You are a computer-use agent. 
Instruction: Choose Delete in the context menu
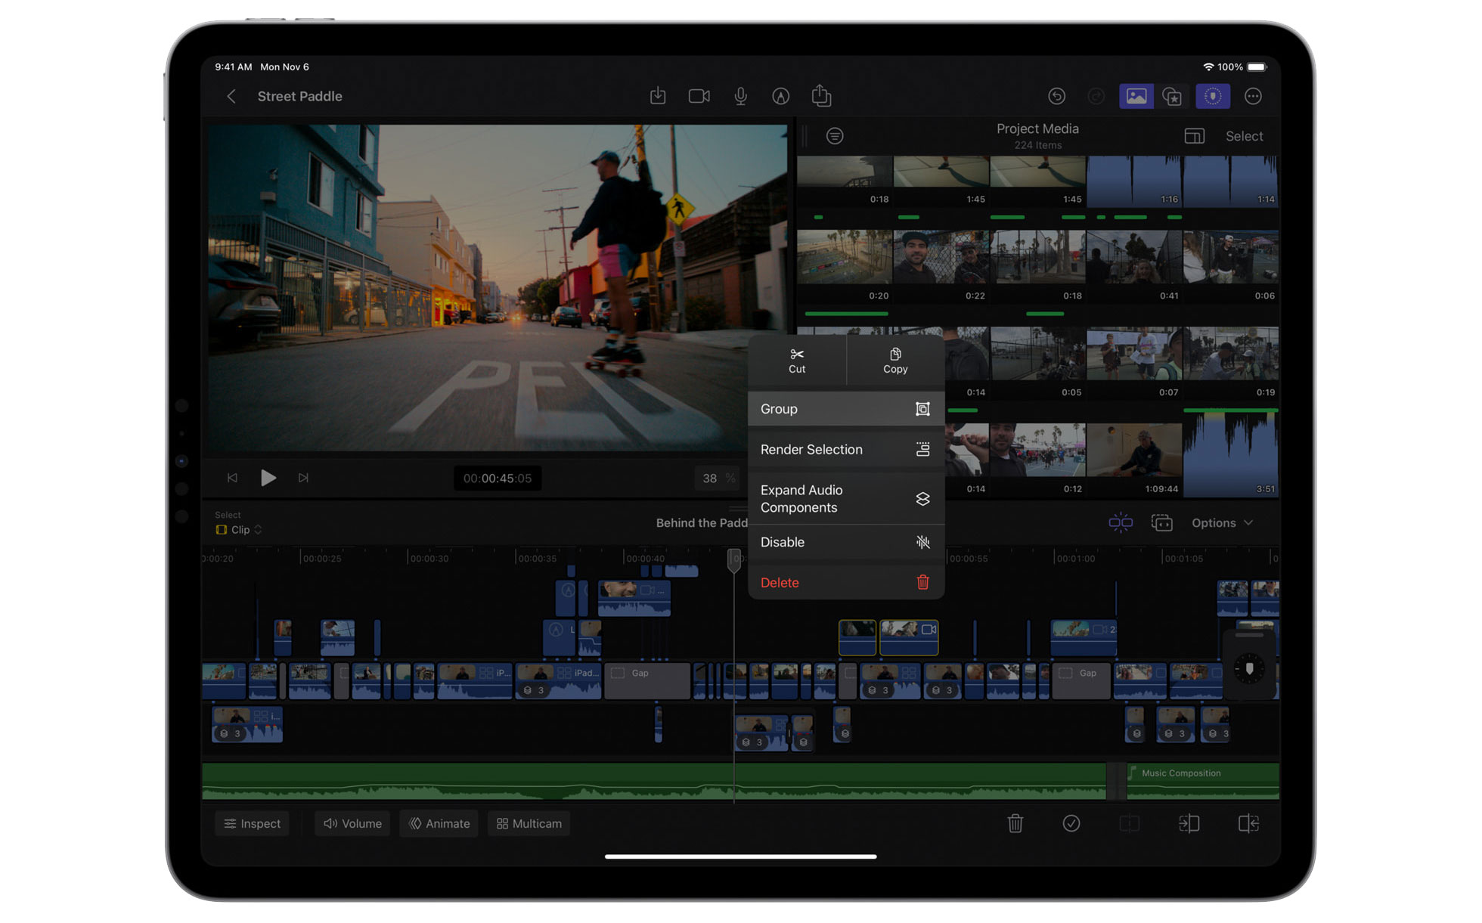pyautogui.click(x=846, y=583)
